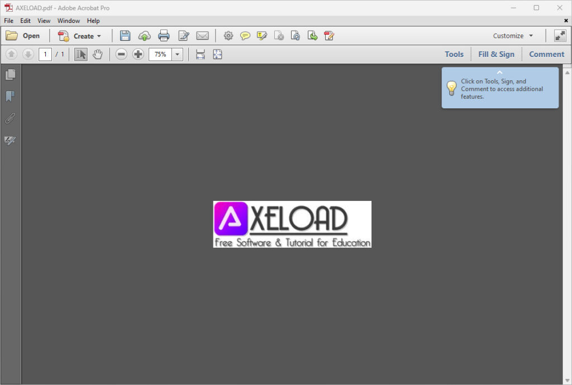Go to next page arrow
Viewport: 572px width, 385px height.
[28, 54]
